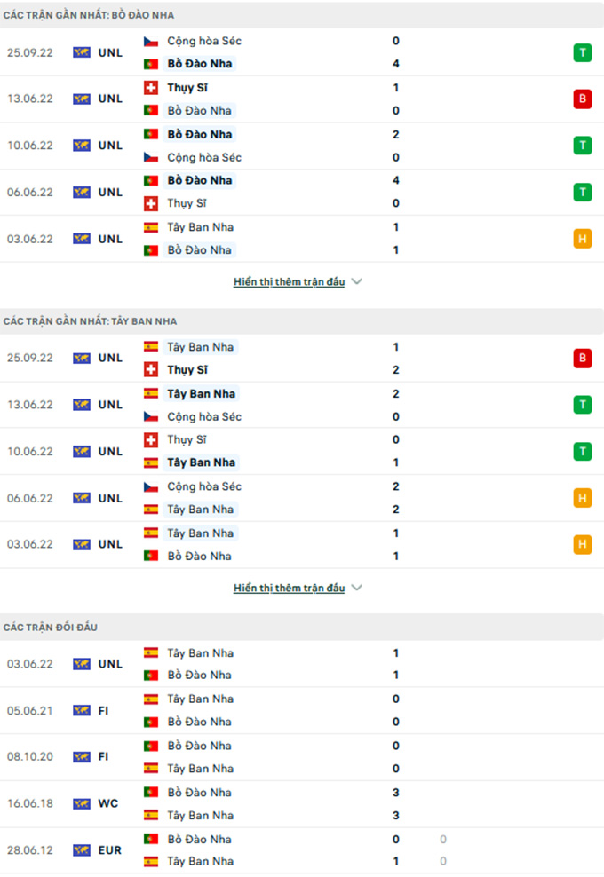
Task: Click the orange H badge for Cộng hòa Séc 2–2 Tây Ban Nha
Action: click(x=582, y=498)
